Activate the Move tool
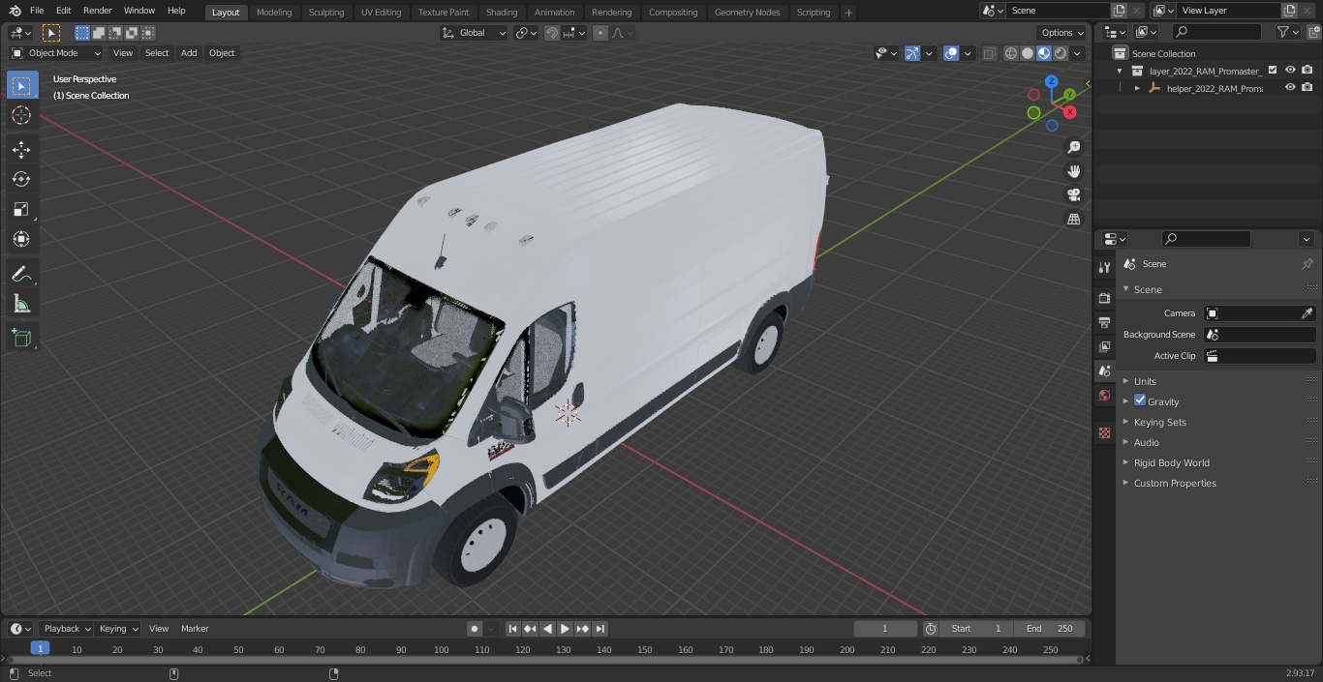Viewport: 1323px width, 682px height. pyautogui.click(x=21, y=149)
